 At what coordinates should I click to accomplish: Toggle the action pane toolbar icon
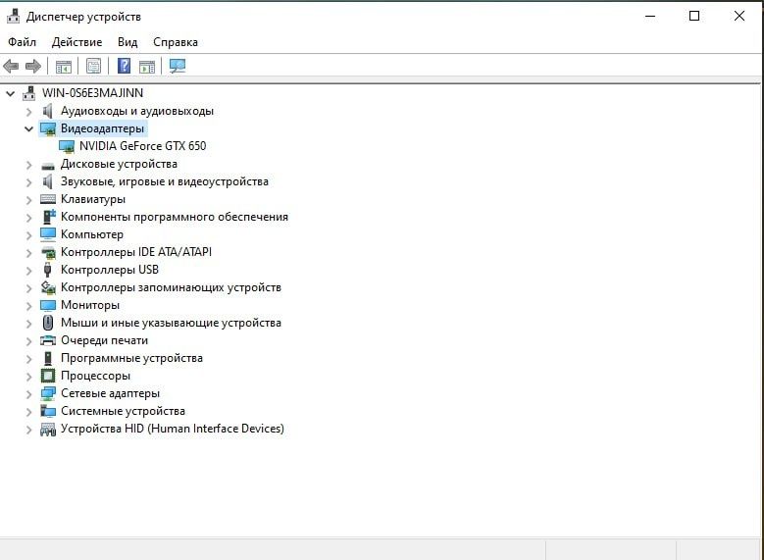[x=147, y=66]
